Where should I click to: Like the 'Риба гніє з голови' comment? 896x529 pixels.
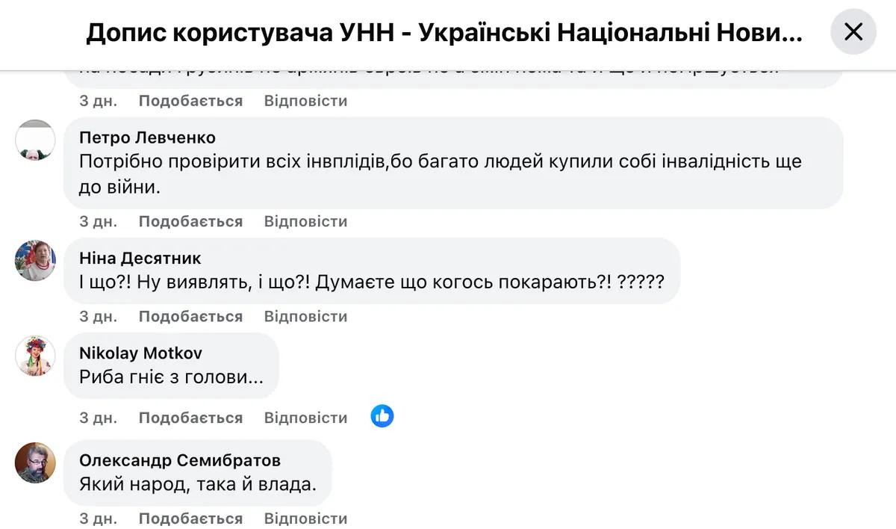pos(190,418)
